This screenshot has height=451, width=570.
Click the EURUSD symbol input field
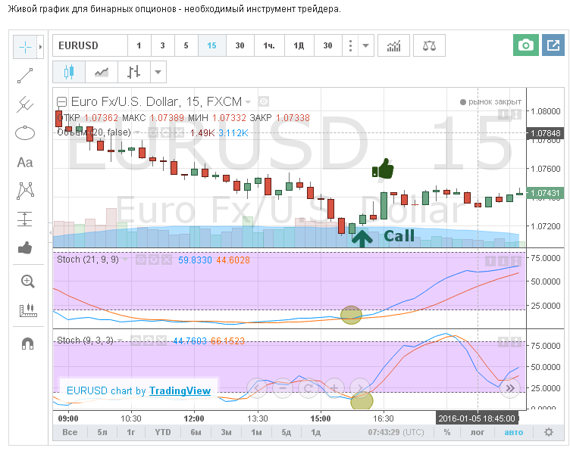89,46
